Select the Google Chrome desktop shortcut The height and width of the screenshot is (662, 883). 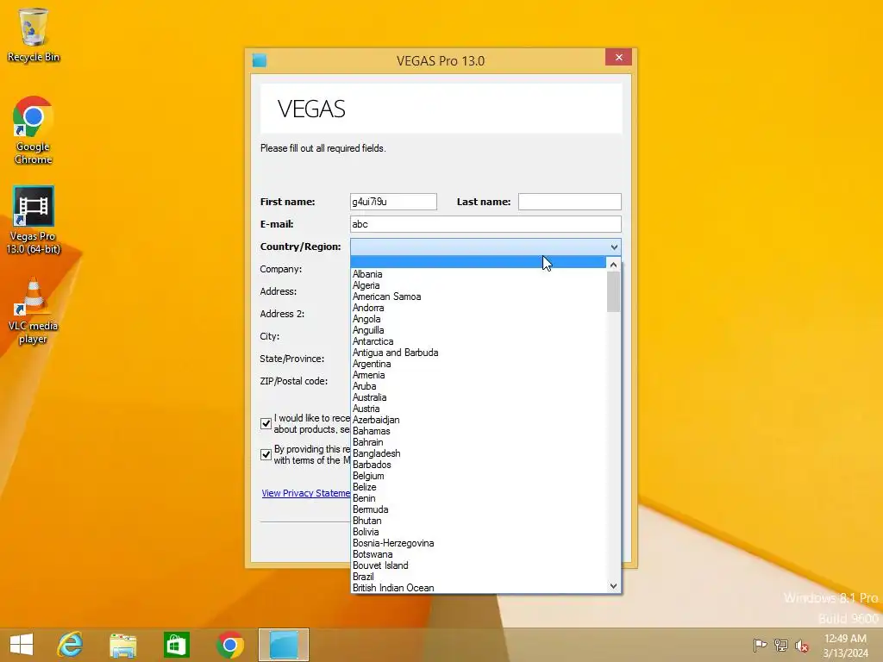click(x=34, y=131)
